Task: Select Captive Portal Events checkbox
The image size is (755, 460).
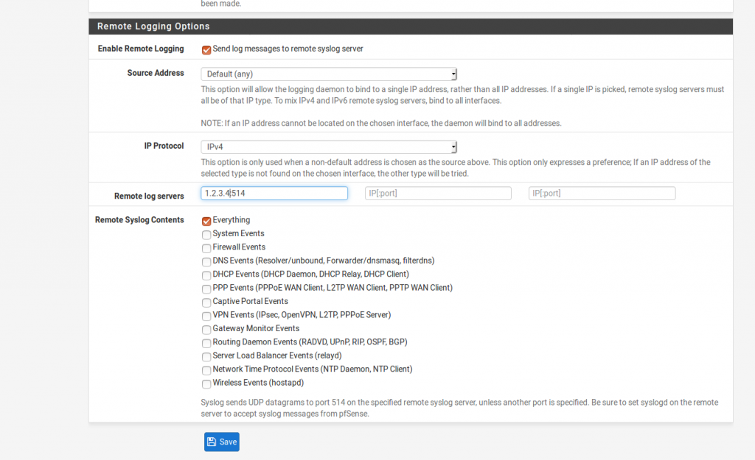Action: 206,302
